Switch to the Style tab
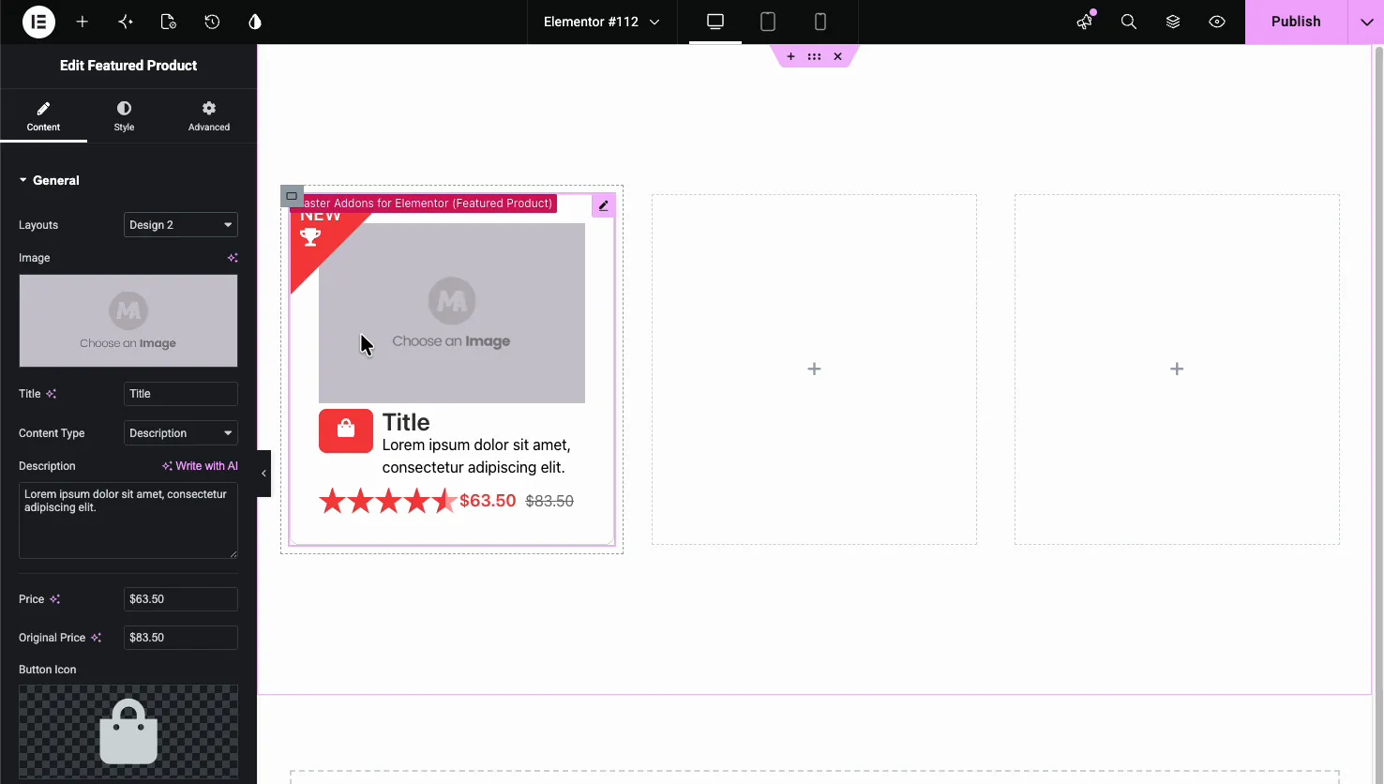The height and width of the screenshot is (784, 1384). pos(124,116)
